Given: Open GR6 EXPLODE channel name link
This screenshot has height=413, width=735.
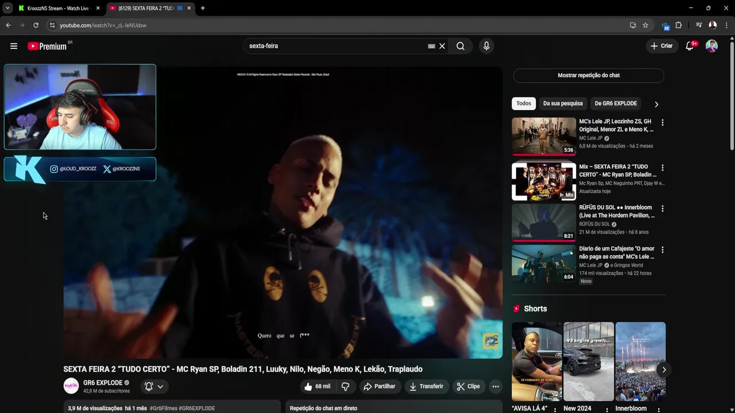Looking at the screenshot, I should [x=103, y=383].
